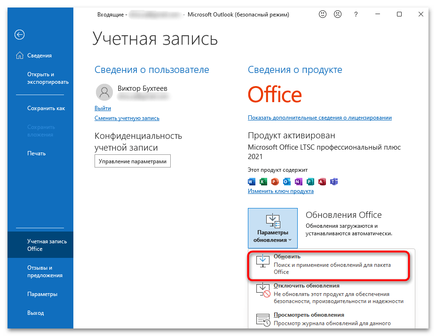Click the user avatar picture
Screen dimensions: 436x336
tap(104, 92)
